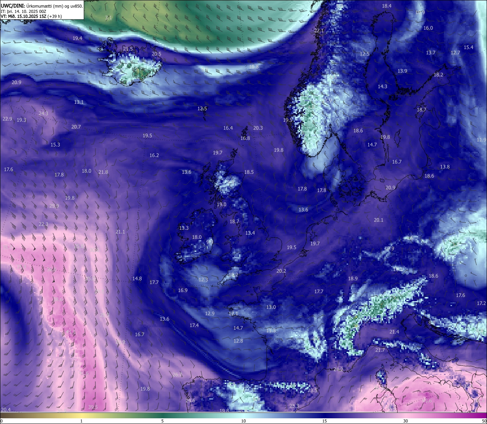Click the 16.2 map value
The width and height of the screenshot is (487, 424).
point(154,156)
